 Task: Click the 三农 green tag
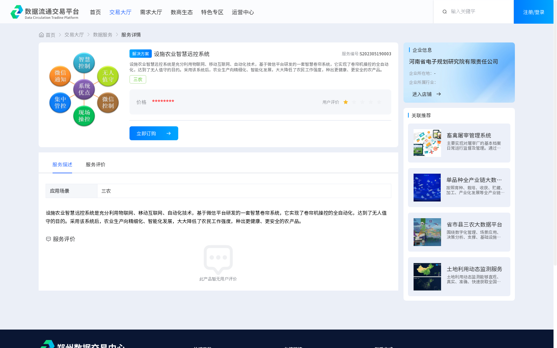tap(138, 79)
